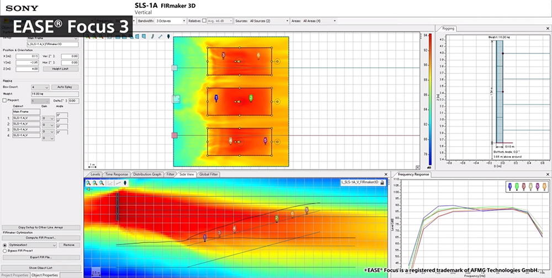Viewport: 552px width, 278px height.
Task: Open the Sources All Sources dropdown
Action: pyautogui.click(x=269, y=21)
